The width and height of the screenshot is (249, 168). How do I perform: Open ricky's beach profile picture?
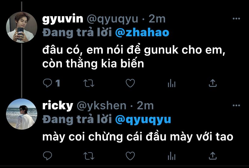point(22,114)
